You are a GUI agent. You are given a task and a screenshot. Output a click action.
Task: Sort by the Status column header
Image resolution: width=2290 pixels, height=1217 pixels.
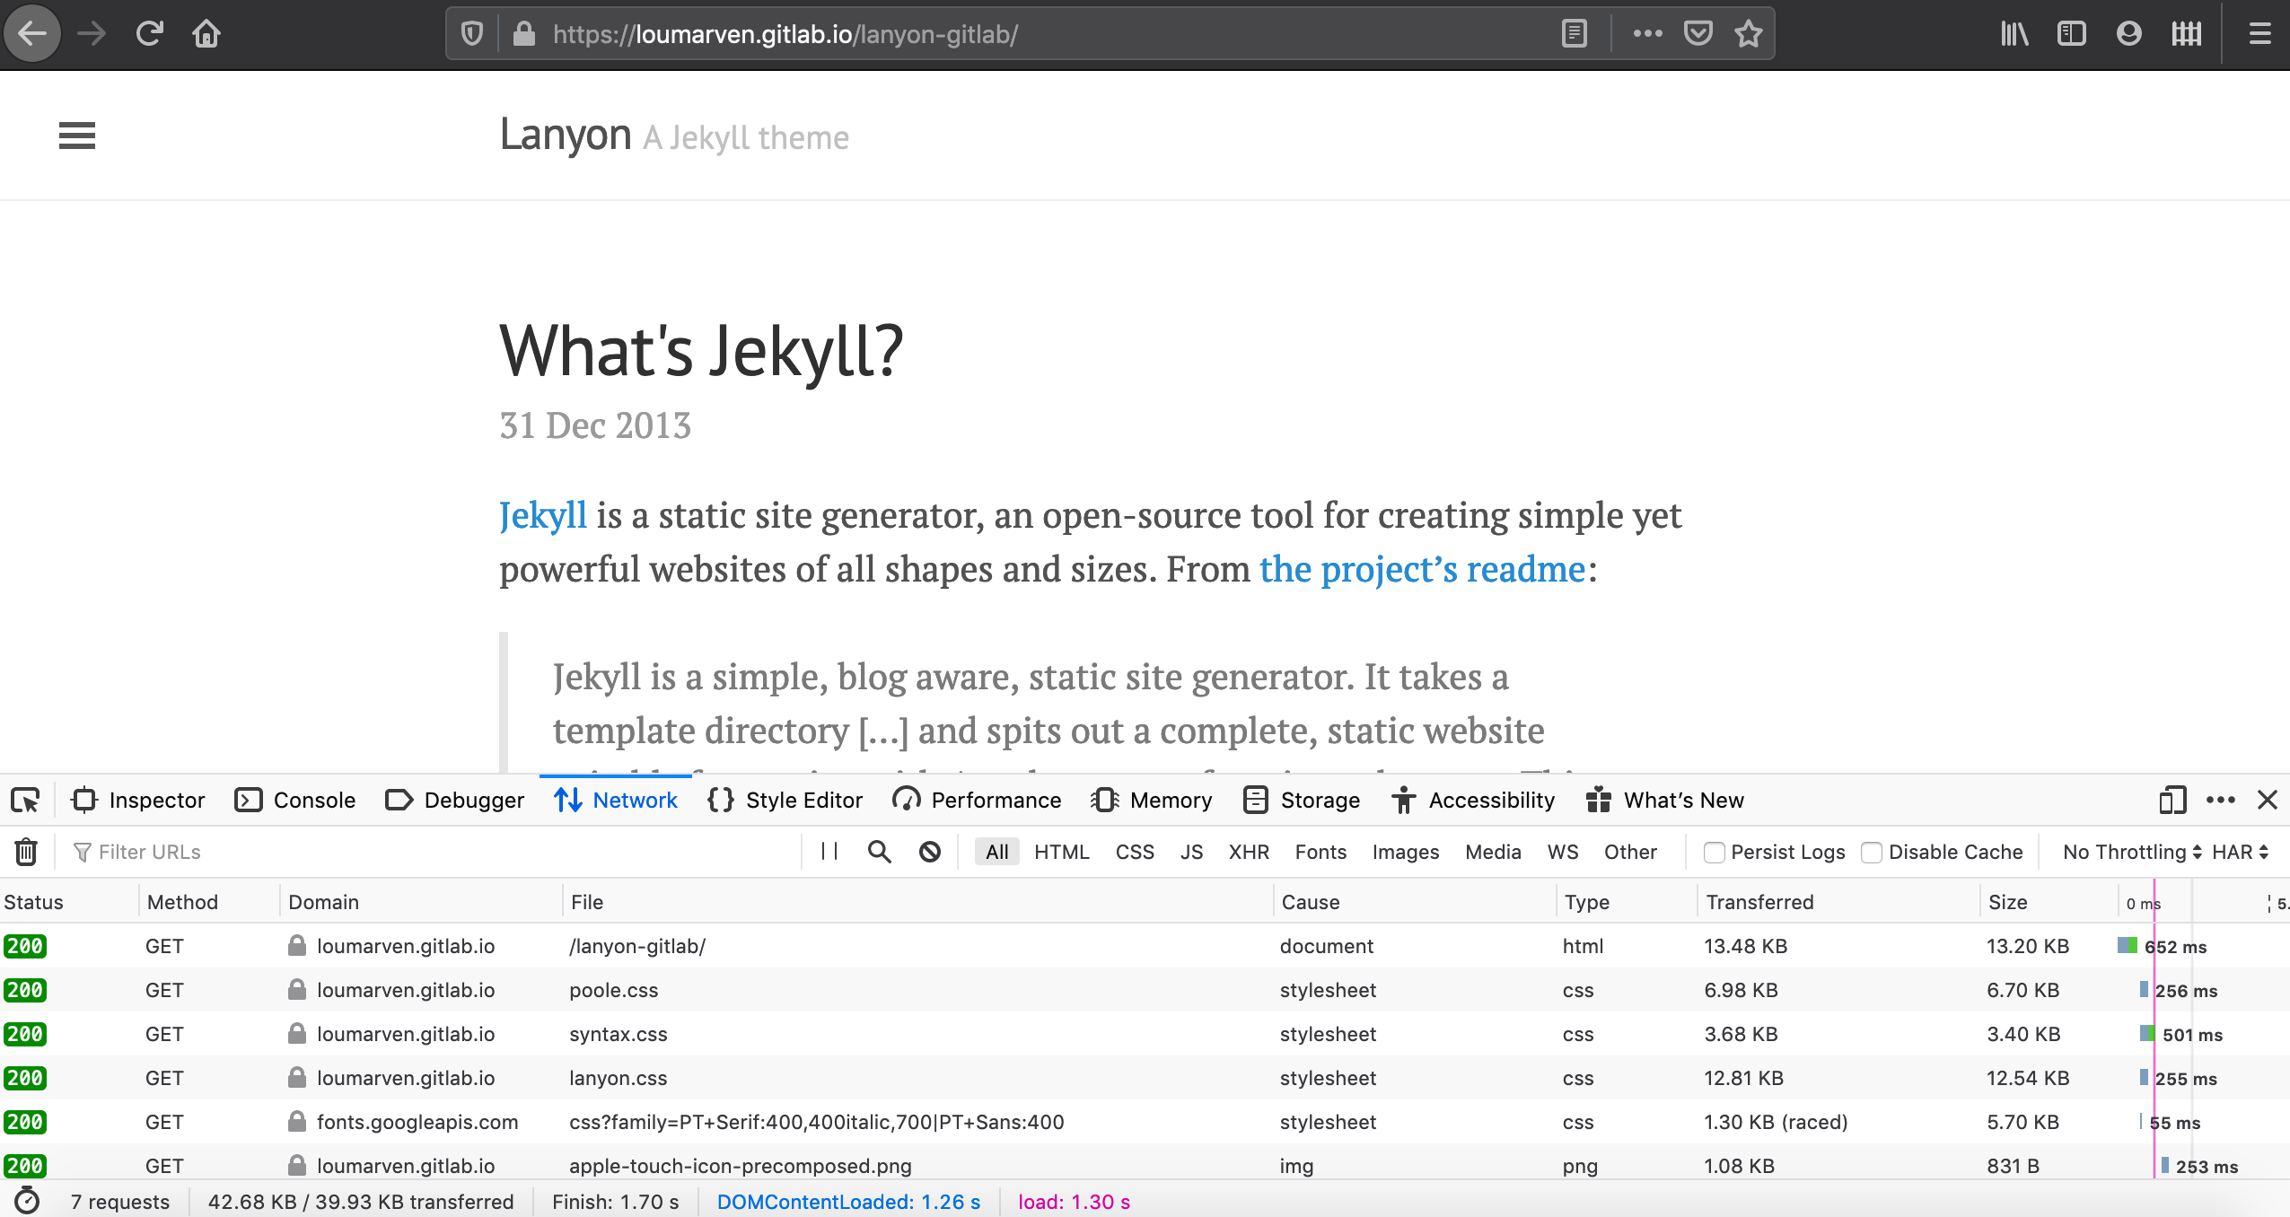coord(68,902)
